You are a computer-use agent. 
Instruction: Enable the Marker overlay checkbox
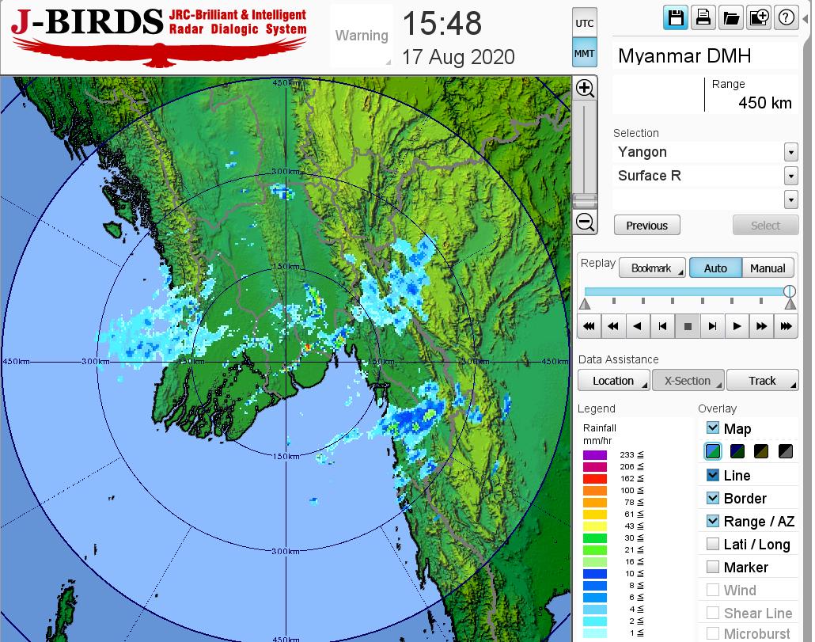coord(713,567)
